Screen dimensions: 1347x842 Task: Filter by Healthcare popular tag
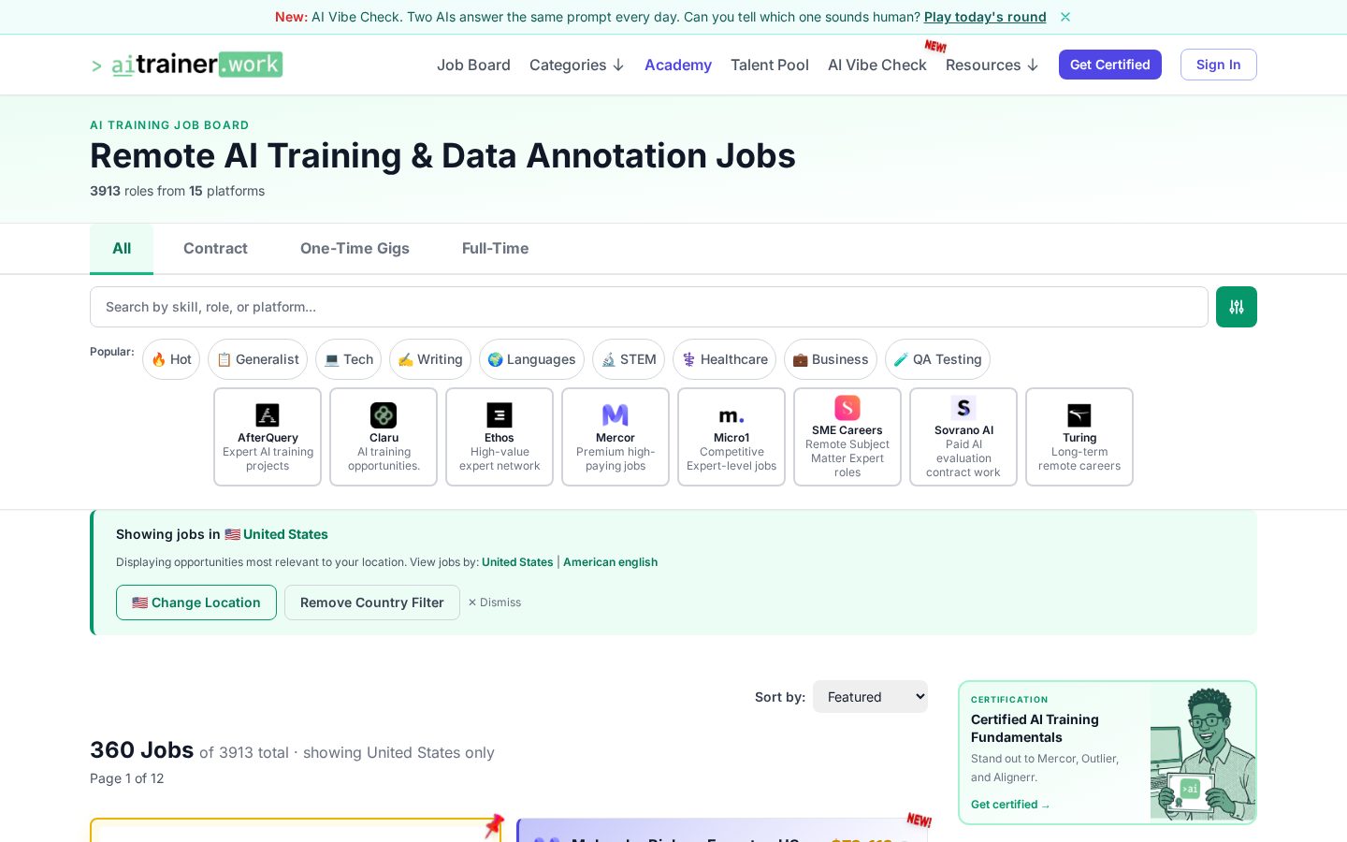(x=724, y=359)
